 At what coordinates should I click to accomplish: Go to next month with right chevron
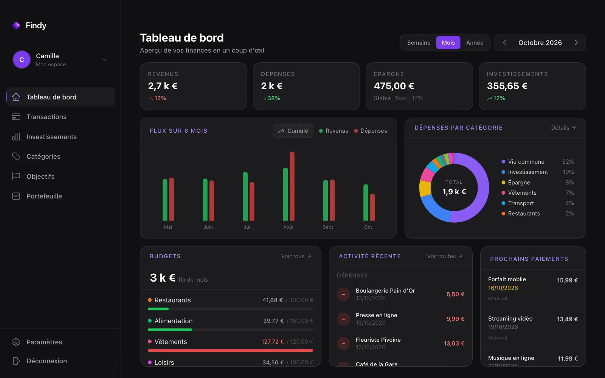click(576, 43)
